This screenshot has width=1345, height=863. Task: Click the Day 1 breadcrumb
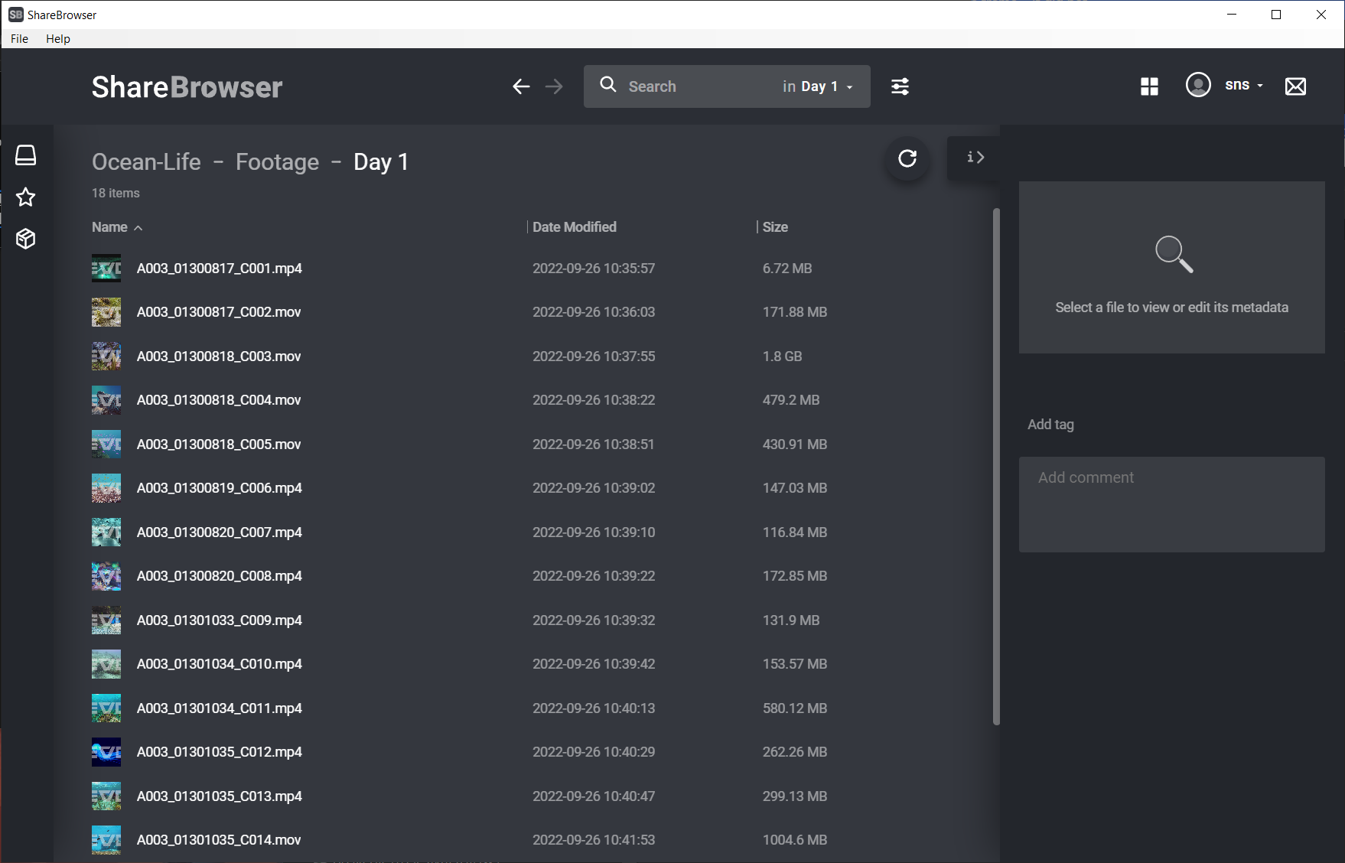381,162
